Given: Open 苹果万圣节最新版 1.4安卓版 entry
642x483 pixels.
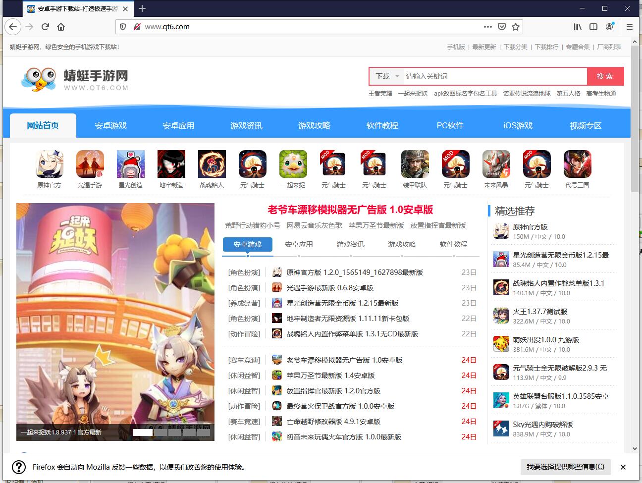Looking at the screenshot, I should (x=330, y=376).
